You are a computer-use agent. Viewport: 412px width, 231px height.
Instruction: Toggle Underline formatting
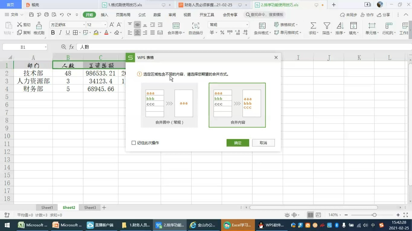pyautogui.click(x=68, y=33)
